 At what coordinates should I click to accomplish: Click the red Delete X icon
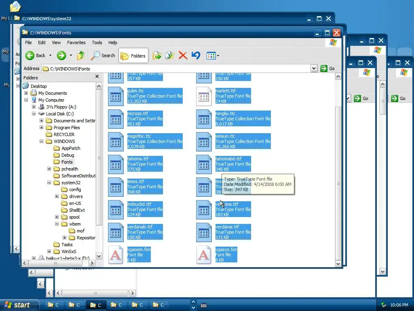click(183, 55)
